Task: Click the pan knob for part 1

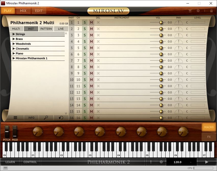Action: 179,23
